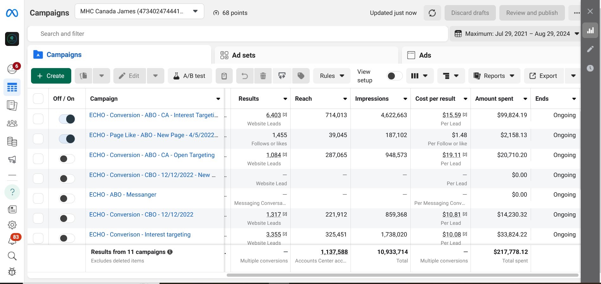Turn off ECHO Interest Targeting campaign switch

coord(67,119)
